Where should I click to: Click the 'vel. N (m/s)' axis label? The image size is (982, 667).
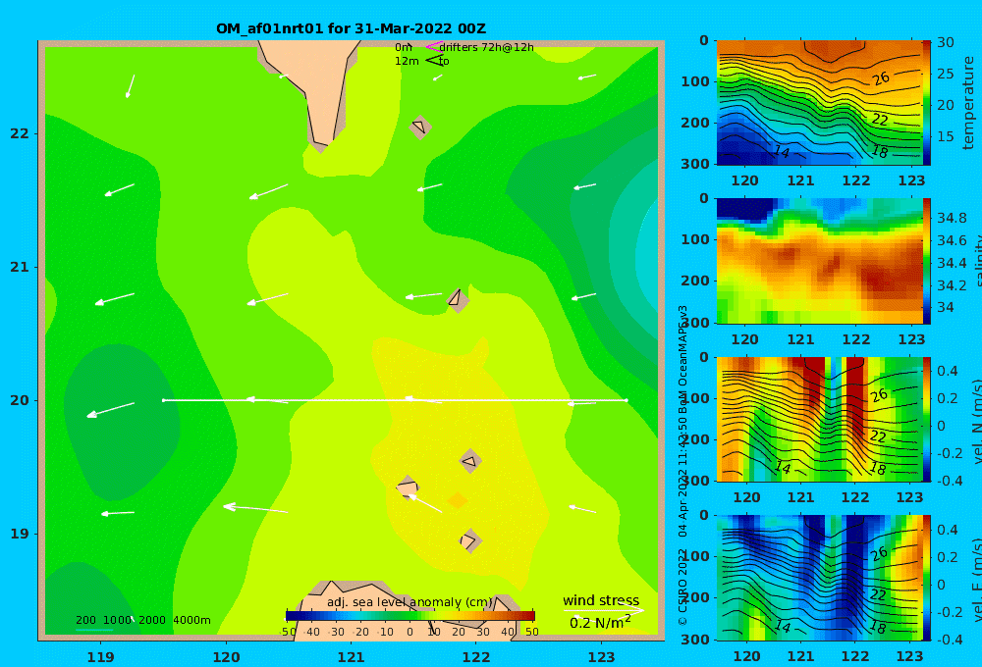click(x=975, y=421)
